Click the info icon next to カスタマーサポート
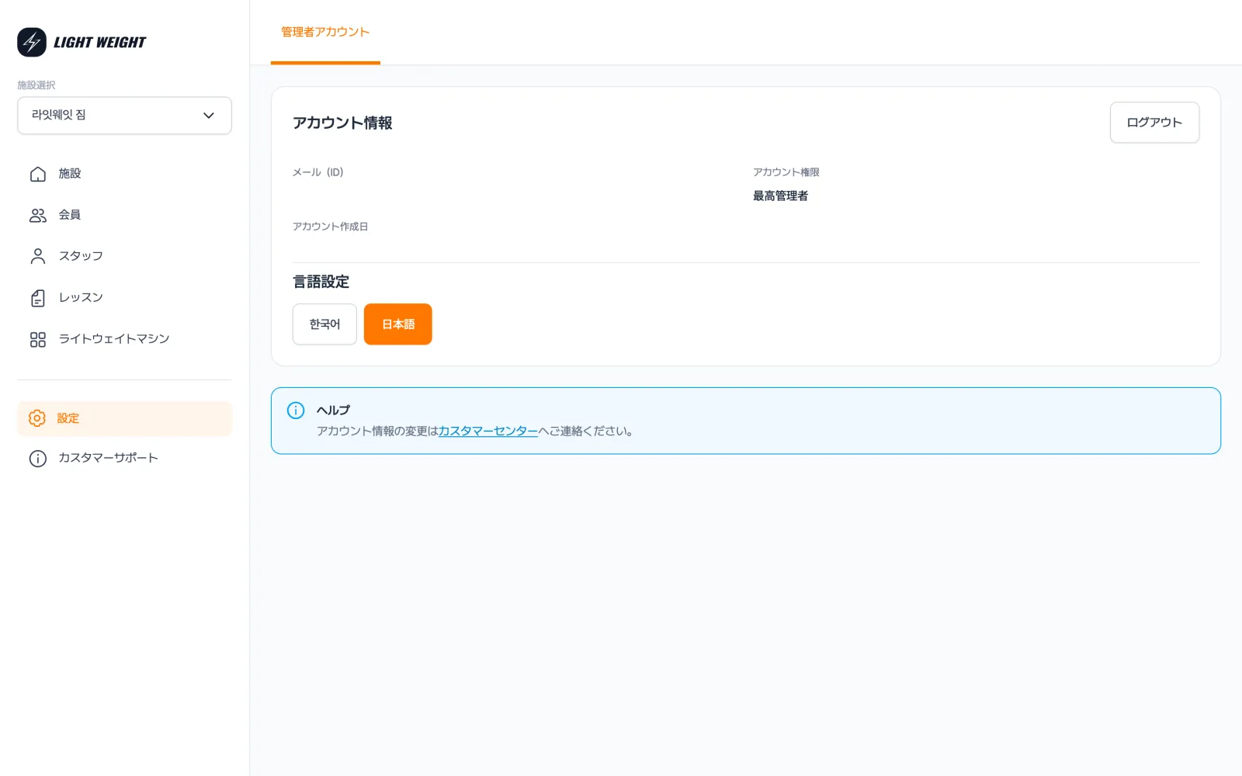 tap(37, 459)
